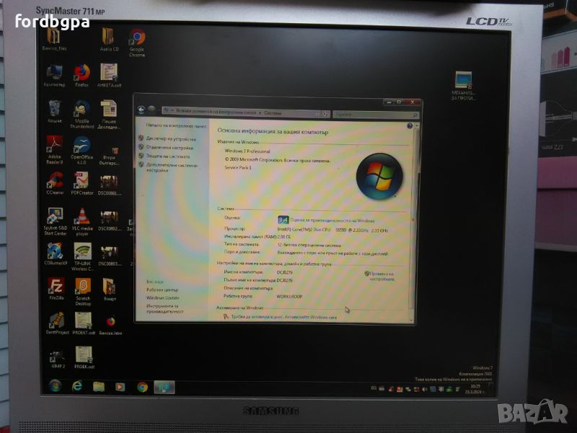Open the Firefox desktop icon

click(82, 74)
